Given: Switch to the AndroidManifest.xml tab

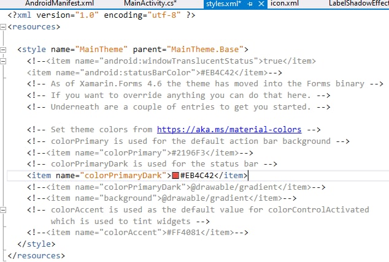Looking at the screenshot, I should [x=60, y=4].
